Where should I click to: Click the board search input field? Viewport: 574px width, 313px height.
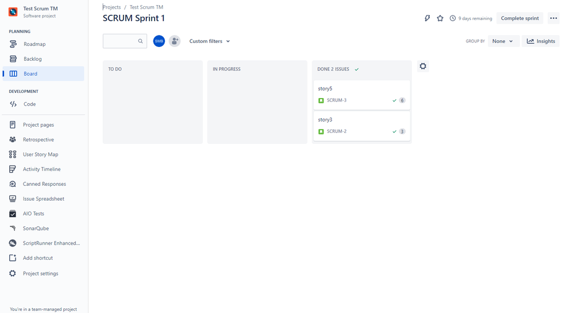tap(125, 41)
